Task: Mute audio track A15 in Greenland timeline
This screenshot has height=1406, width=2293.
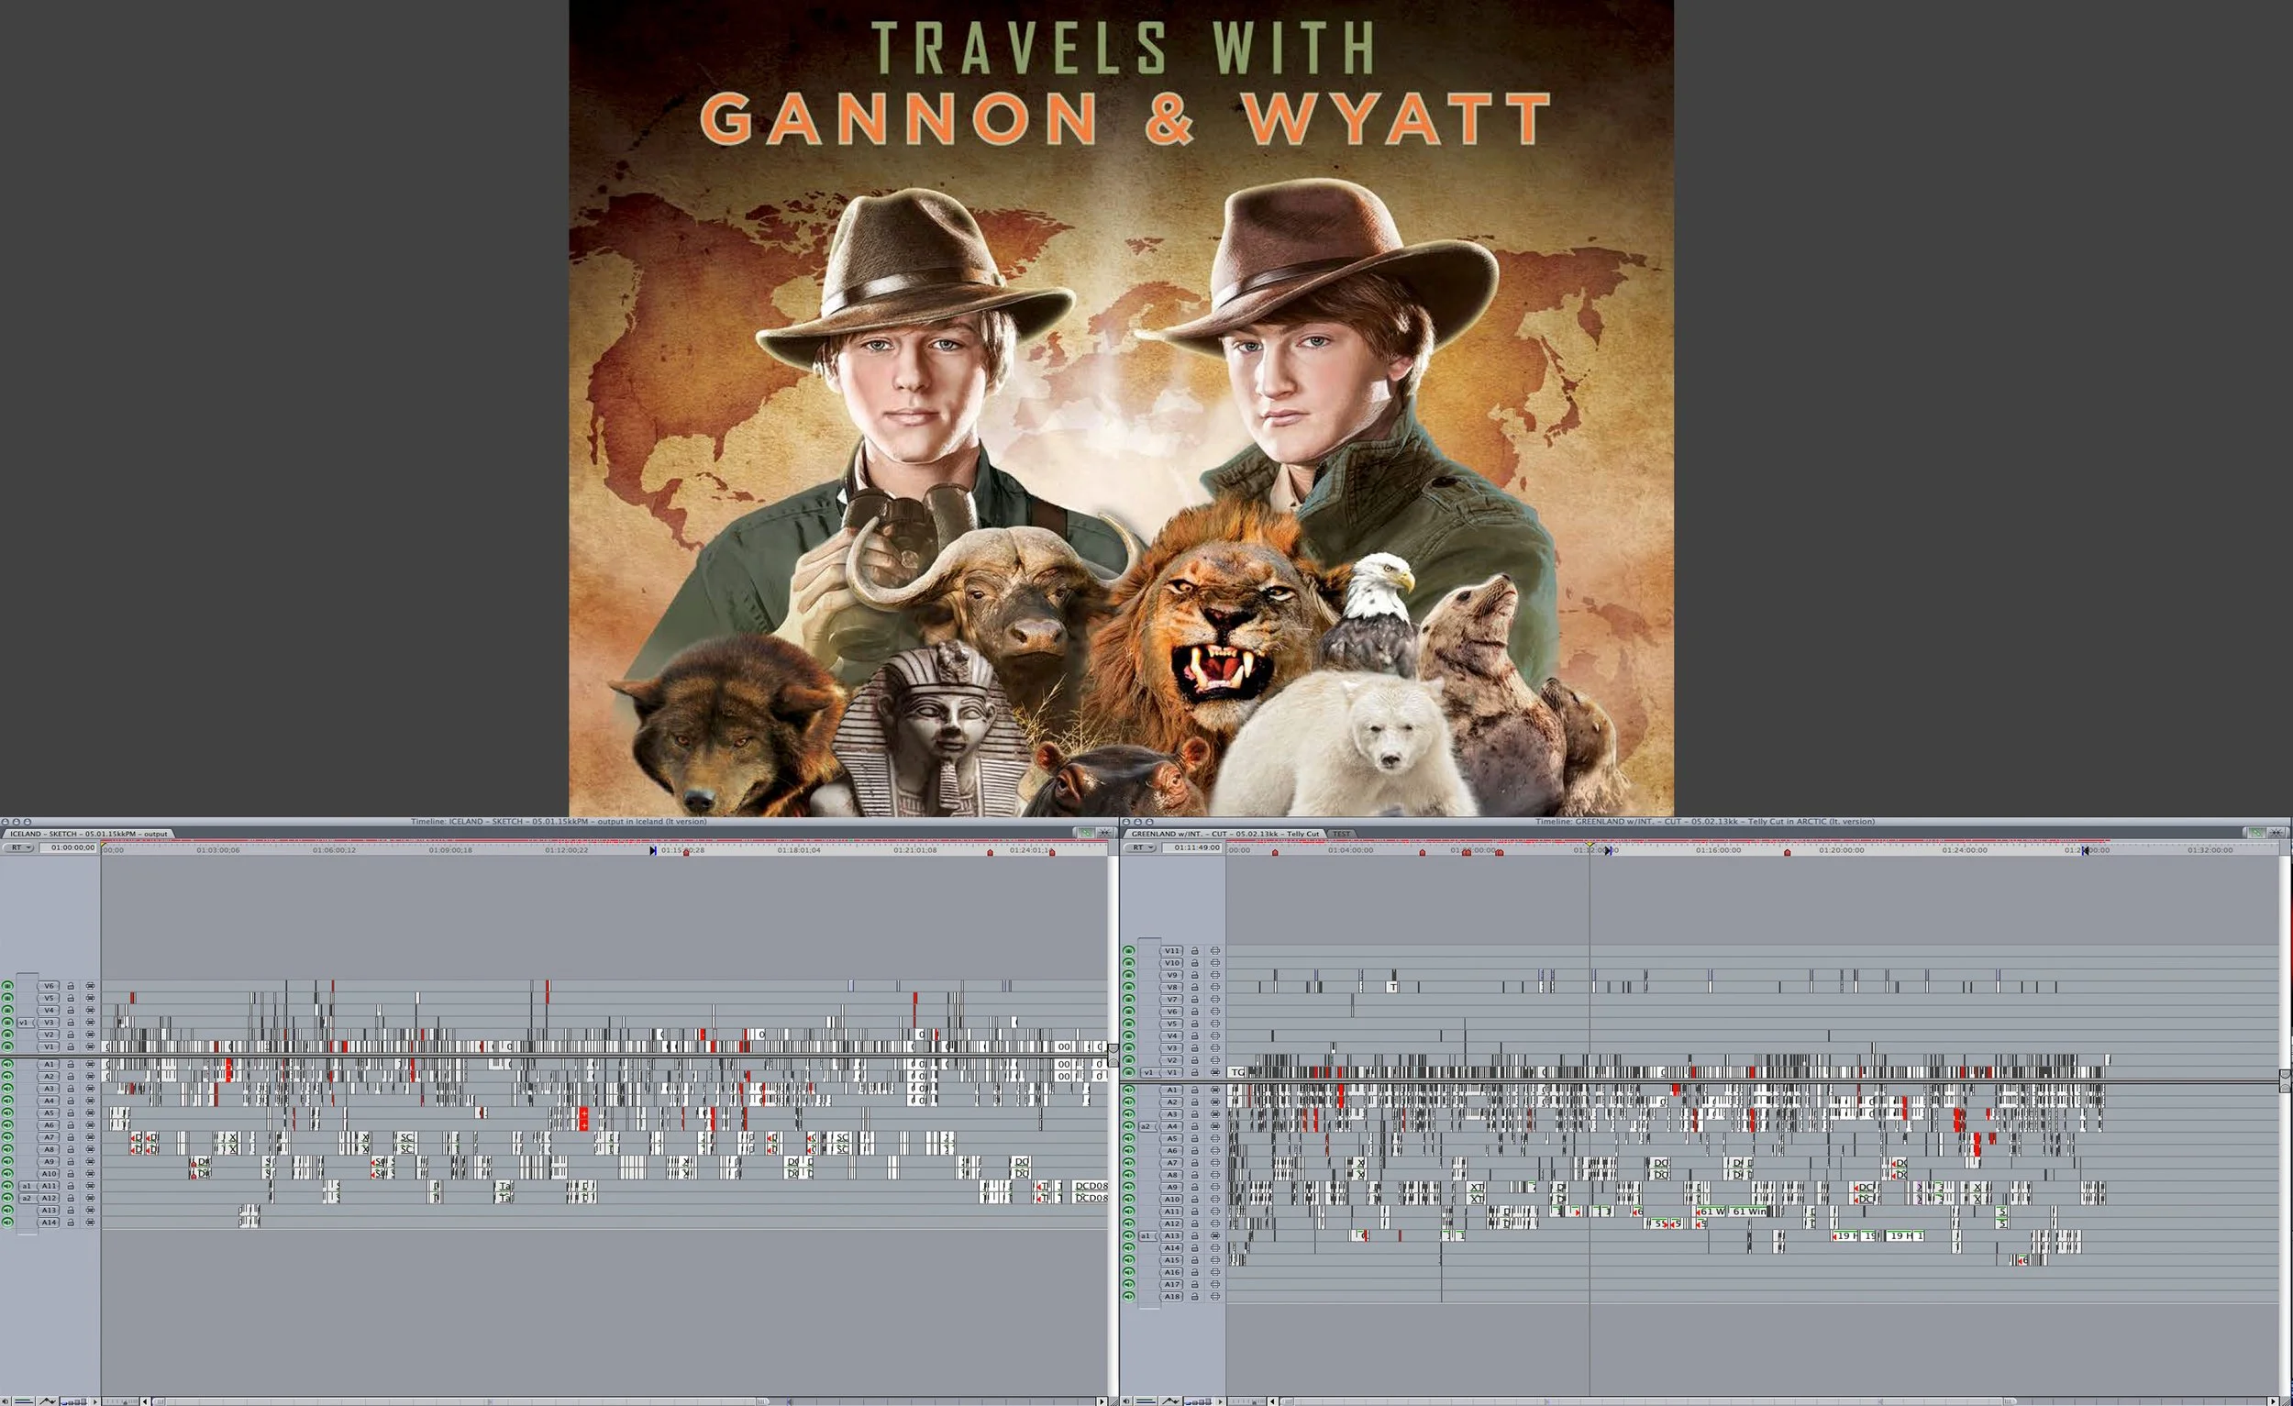Action: (1129, 1260)
